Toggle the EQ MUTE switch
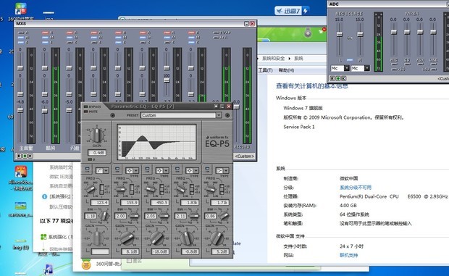The width and height of the screenshot is (449, 276). [x=85, y=112]
